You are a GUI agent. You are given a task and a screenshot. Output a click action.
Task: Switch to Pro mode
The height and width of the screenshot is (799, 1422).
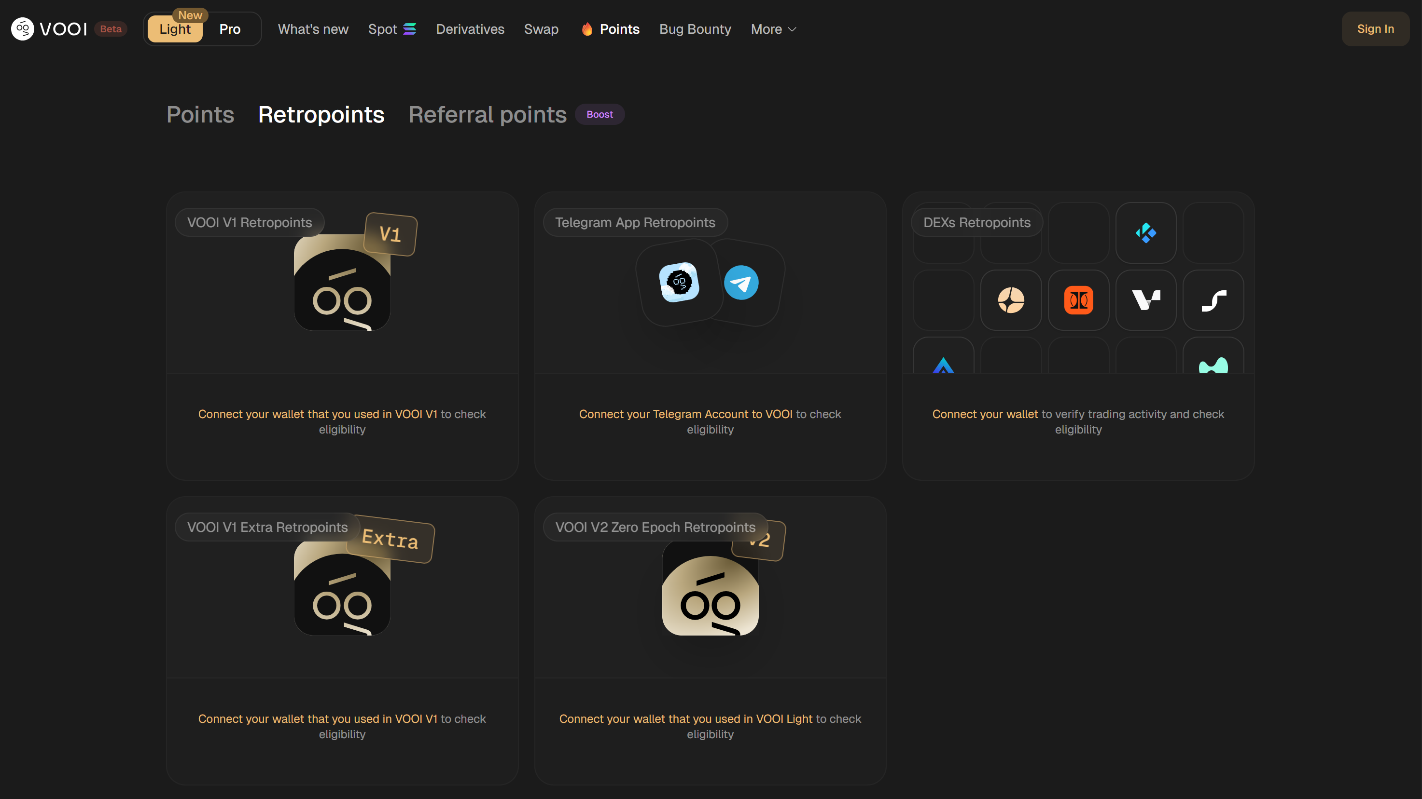(230, 29)
